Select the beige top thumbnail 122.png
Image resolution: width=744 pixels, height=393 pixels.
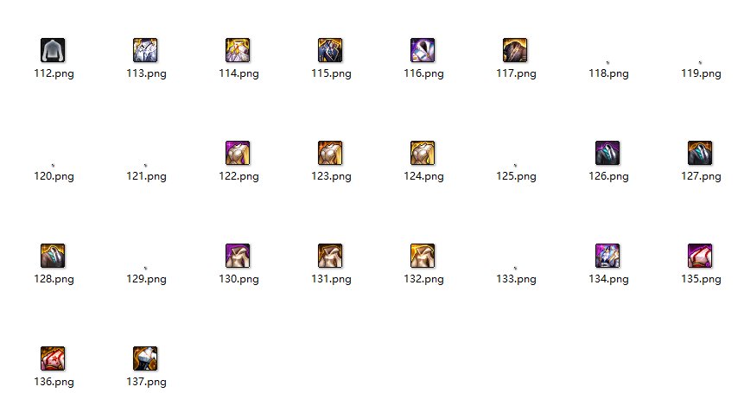pos(238,153)
